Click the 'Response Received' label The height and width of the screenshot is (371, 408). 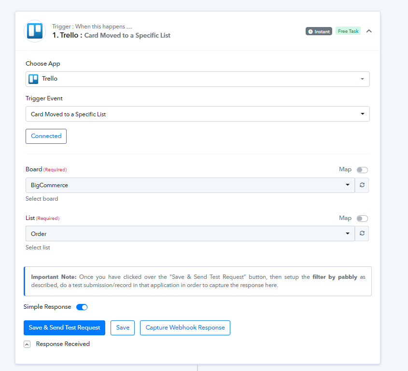coord(63,344)
